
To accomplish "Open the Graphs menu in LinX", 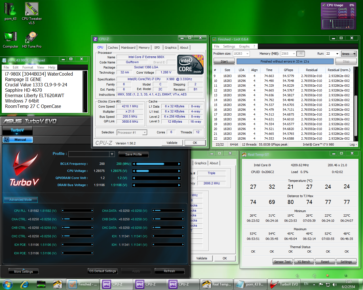I will pyautogui.click(x=244, y=46).
